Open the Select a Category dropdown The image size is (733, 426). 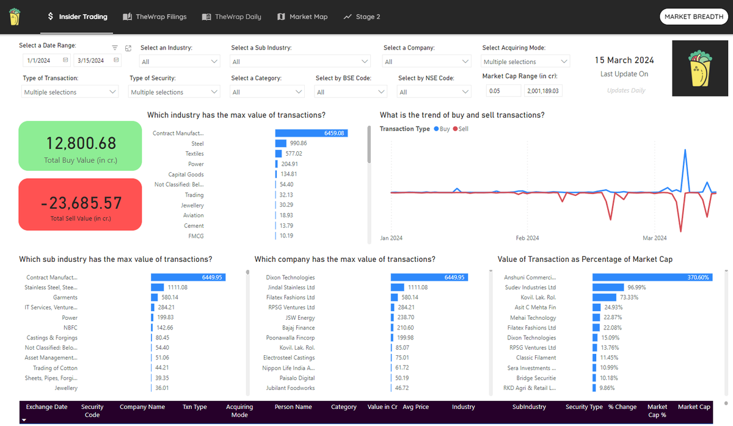click(268, 92)
